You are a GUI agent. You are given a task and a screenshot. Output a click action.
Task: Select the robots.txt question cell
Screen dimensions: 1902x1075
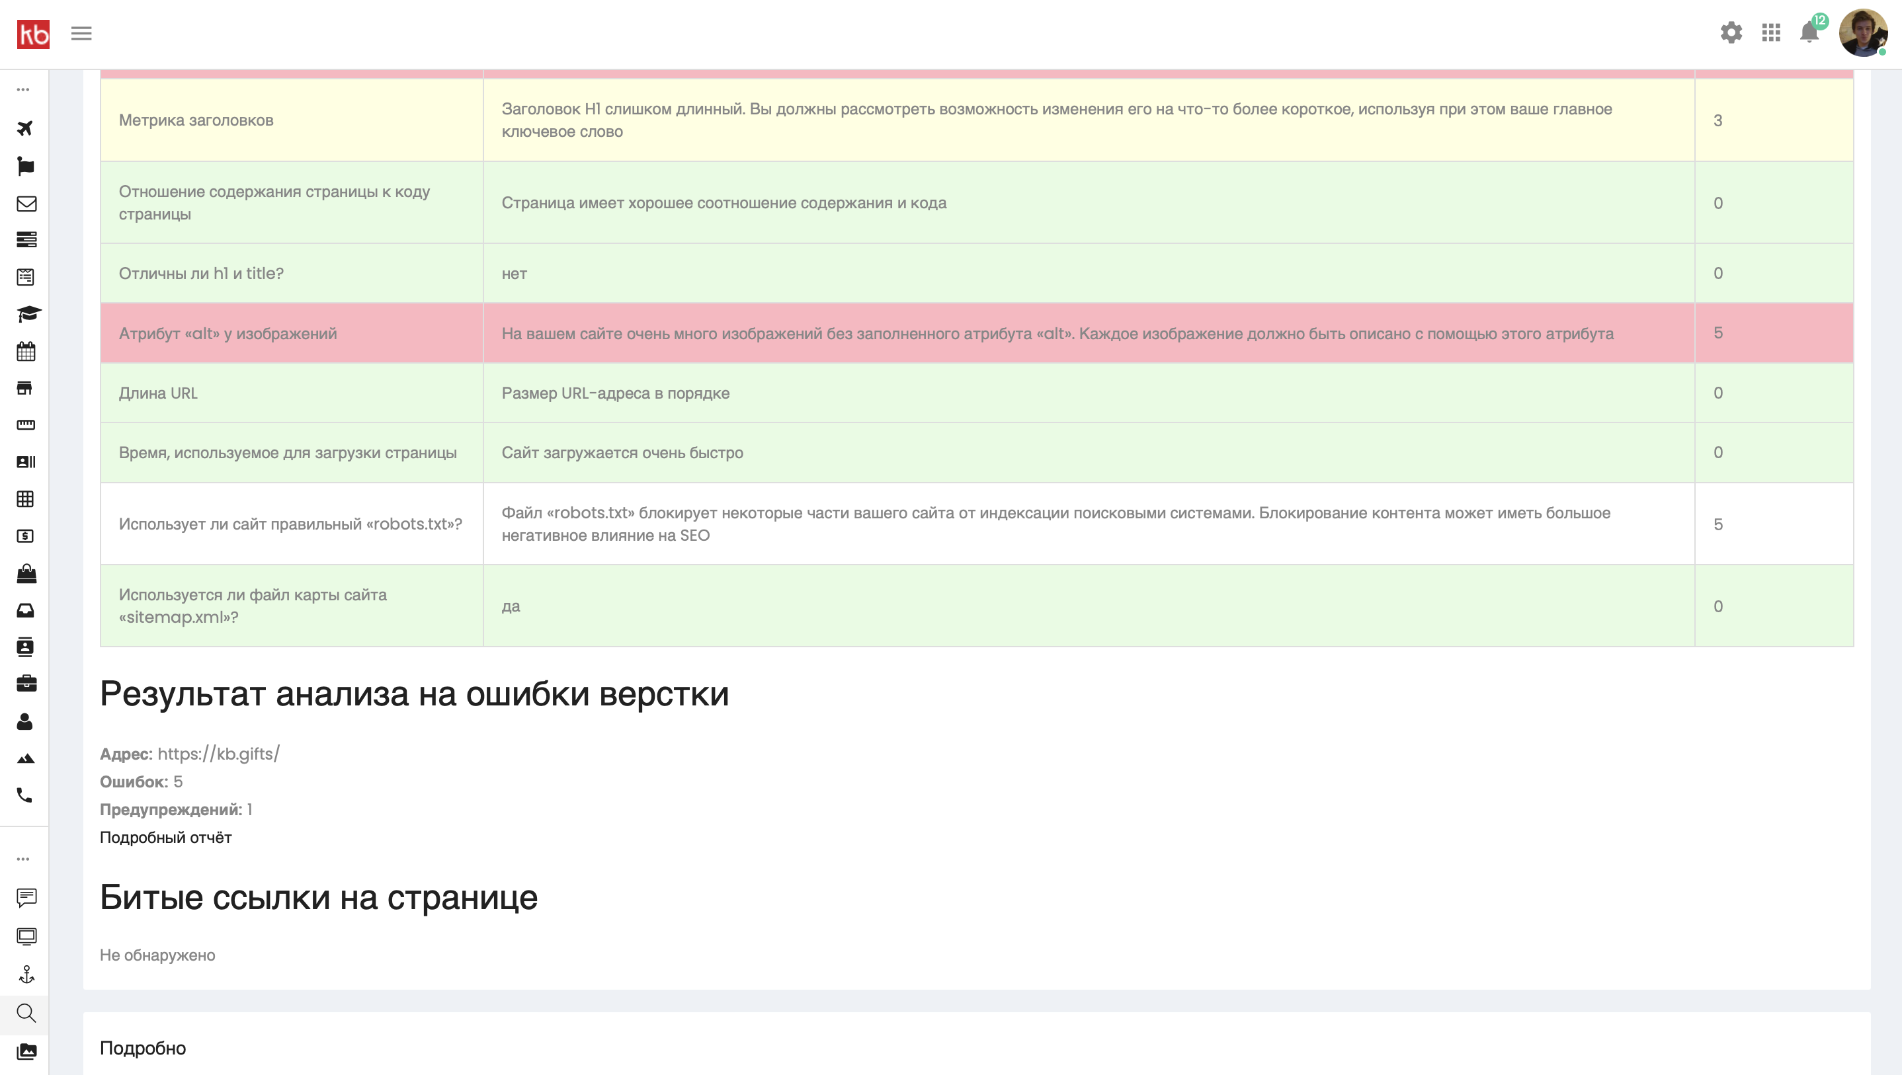[292, 524]
